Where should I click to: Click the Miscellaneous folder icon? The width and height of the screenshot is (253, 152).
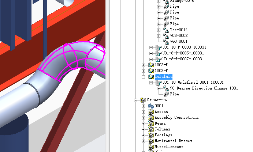coord(151,147)
